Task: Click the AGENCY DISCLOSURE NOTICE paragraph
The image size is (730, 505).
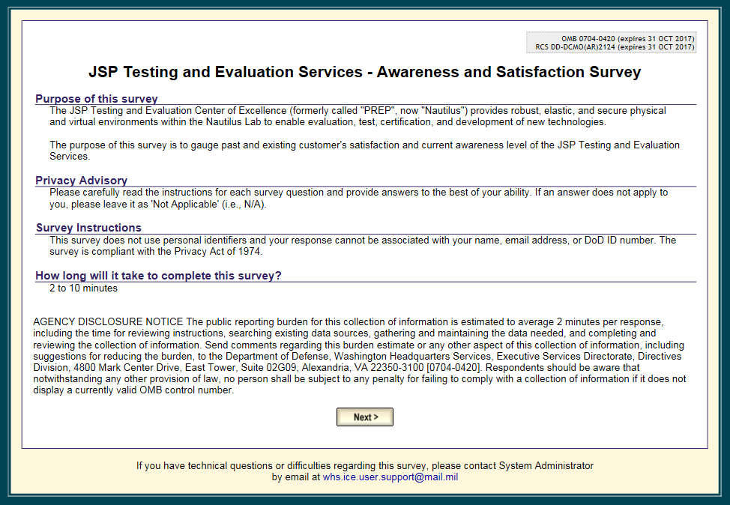Action: point(360,356)
